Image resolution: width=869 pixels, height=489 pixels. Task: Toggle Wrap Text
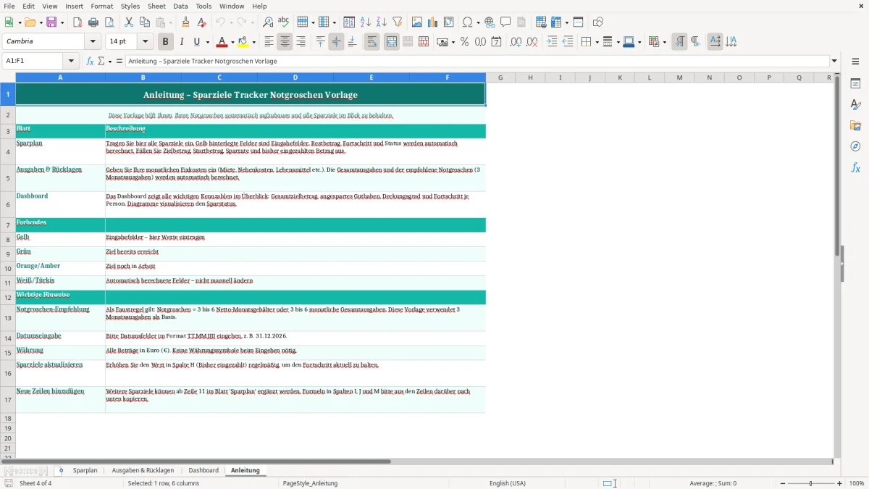tap(372, 42)
